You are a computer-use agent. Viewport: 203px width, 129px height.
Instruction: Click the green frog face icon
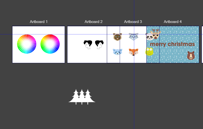tap(149, 51)
